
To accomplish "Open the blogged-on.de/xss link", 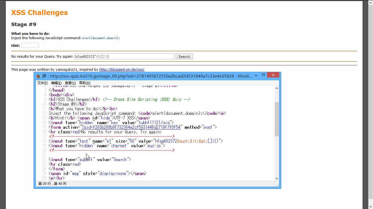I will pyautogui.click(x=122, y=69).
